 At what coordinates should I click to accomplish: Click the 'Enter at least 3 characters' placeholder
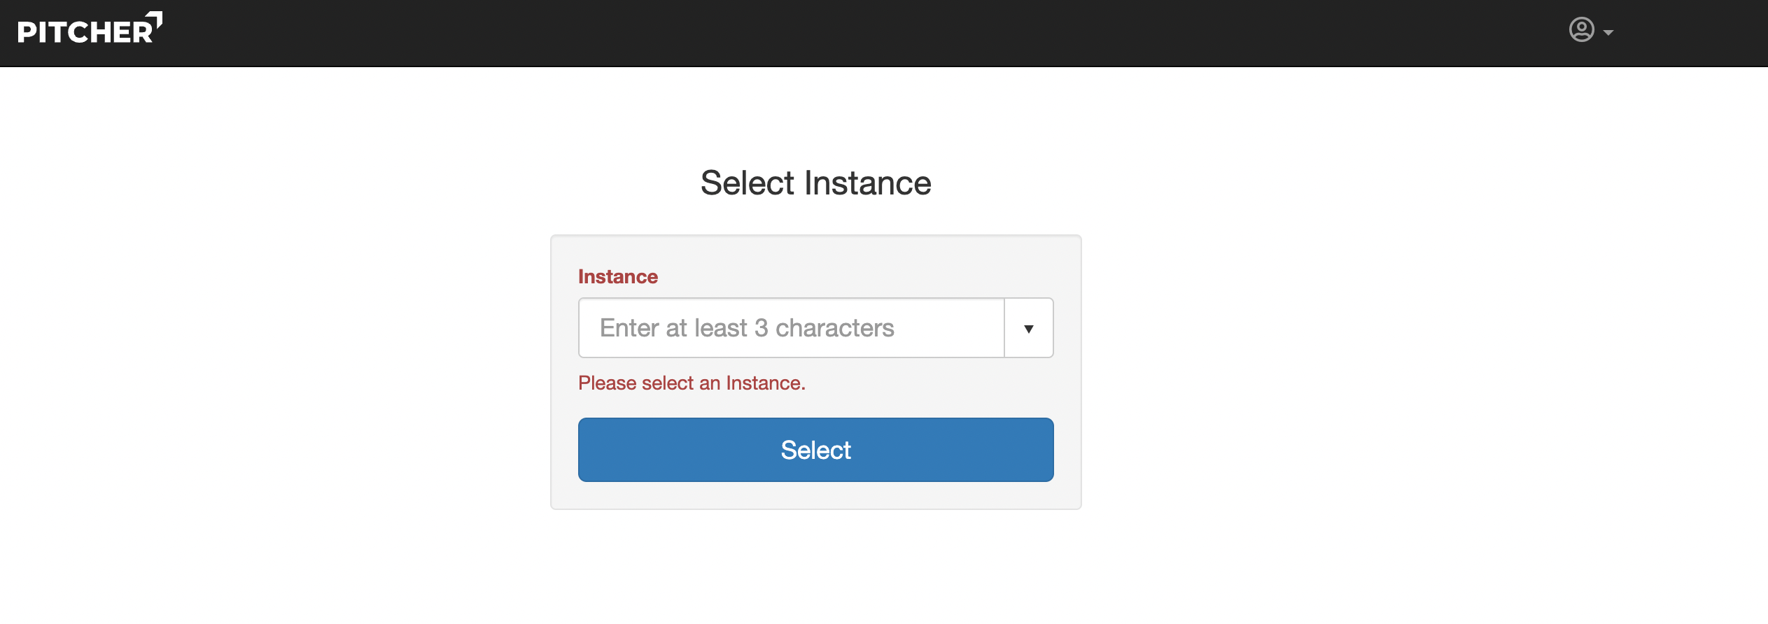[746, 328]
